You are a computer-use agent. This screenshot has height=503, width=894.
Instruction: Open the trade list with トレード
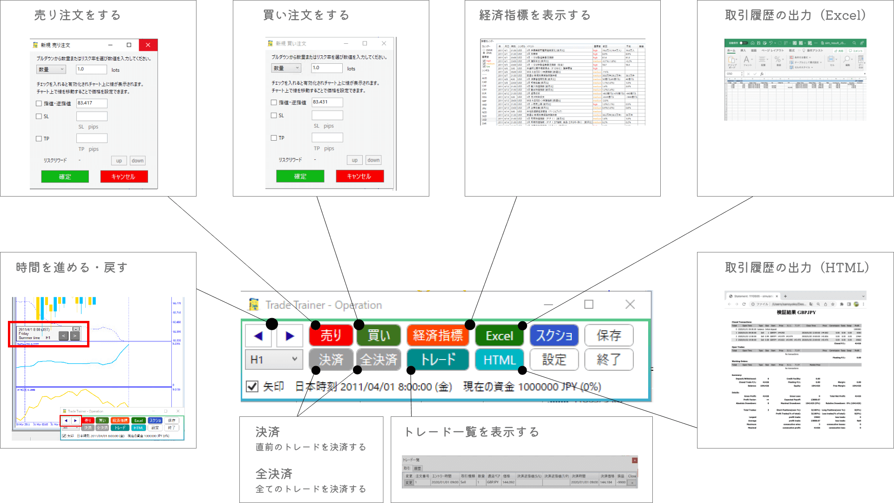pos(438,360)
